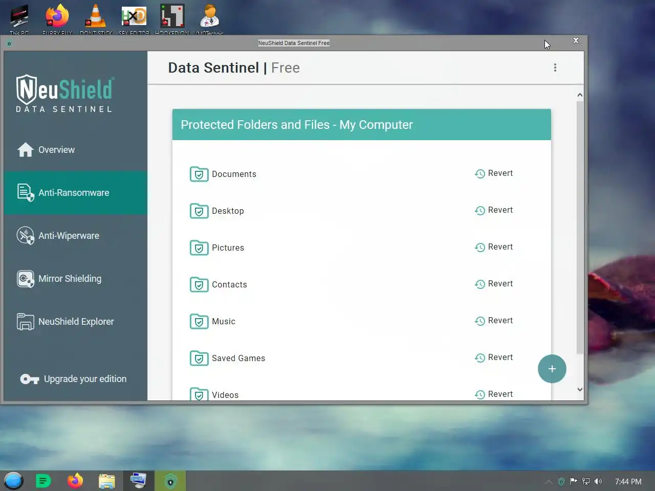Select the Videos folder label
655x491 pixels.
(225, 395)
